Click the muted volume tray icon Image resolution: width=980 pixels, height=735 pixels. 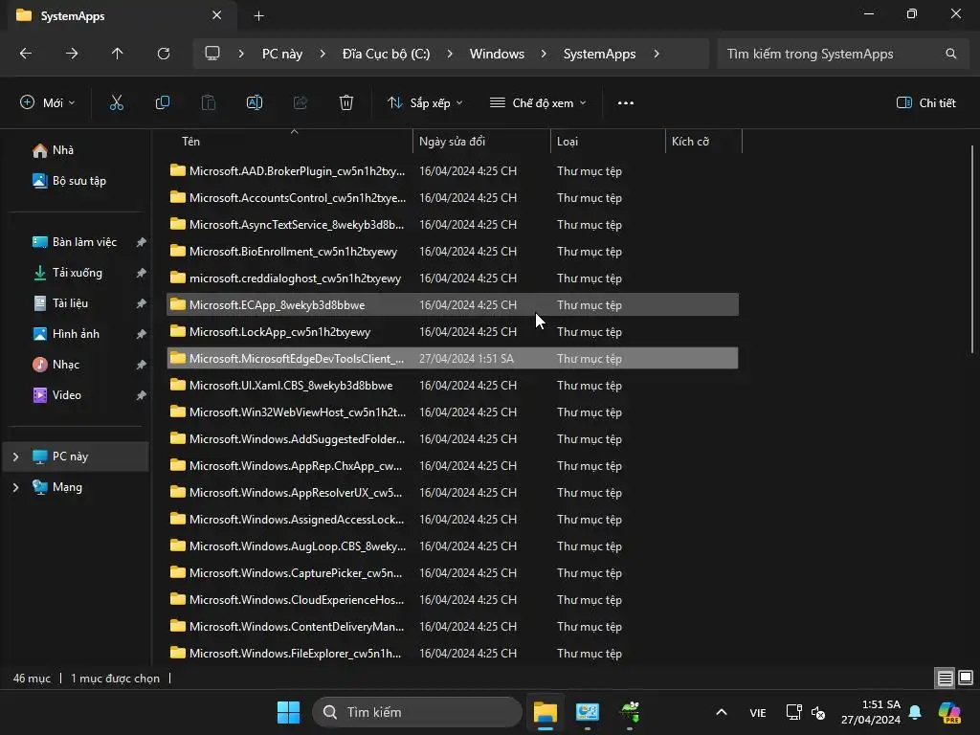[x=818, y=712]
